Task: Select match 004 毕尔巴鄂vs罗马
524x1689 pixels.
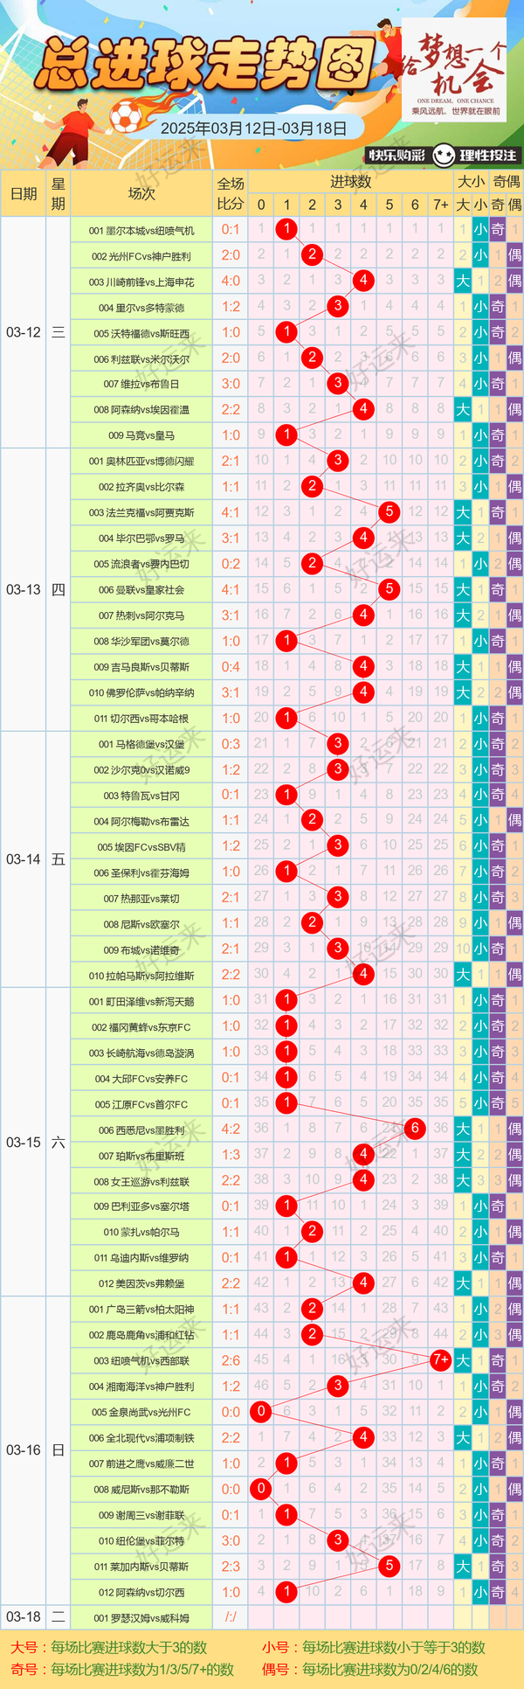Action: click(141, 538)
